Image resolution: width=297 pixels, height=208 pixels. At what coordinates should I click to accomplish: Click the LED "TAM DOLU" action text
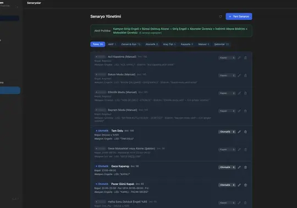coord(124,139)
